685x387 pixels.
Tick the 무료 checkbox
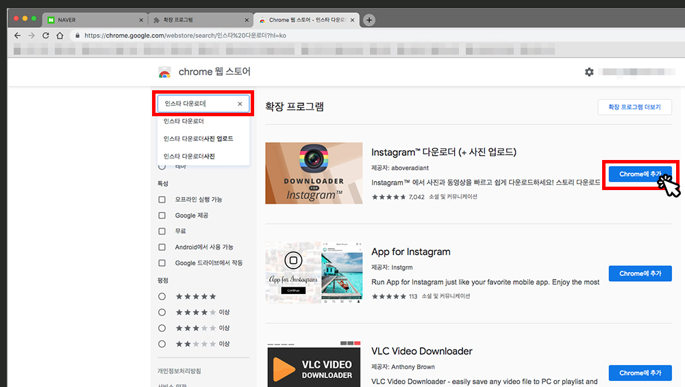click(x=162, y=231)
